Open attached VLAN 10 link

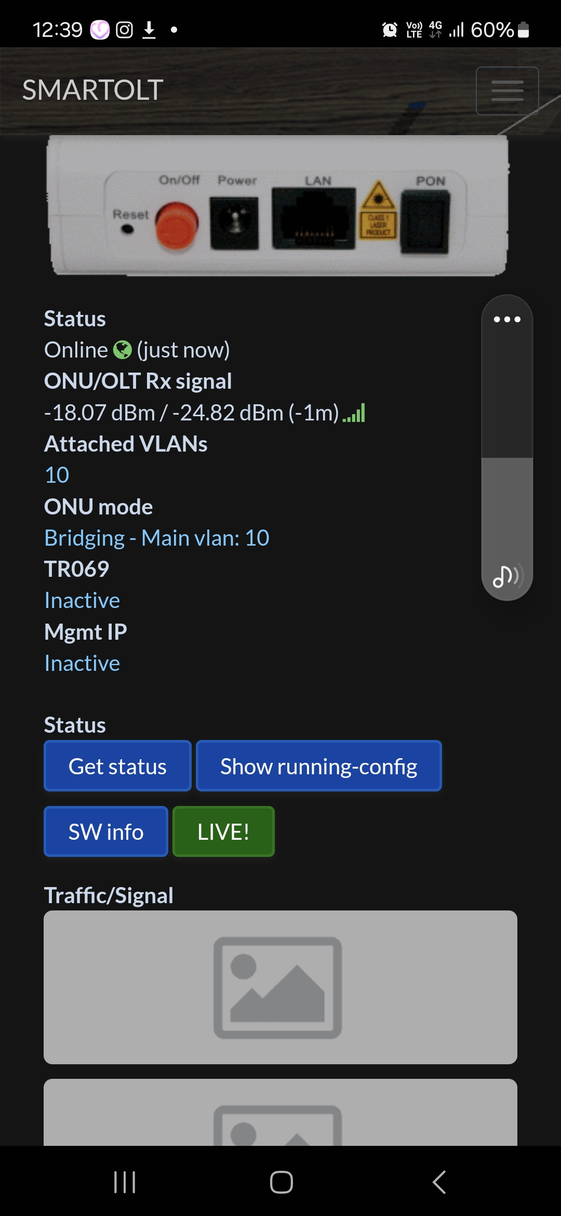click(57, 475)
